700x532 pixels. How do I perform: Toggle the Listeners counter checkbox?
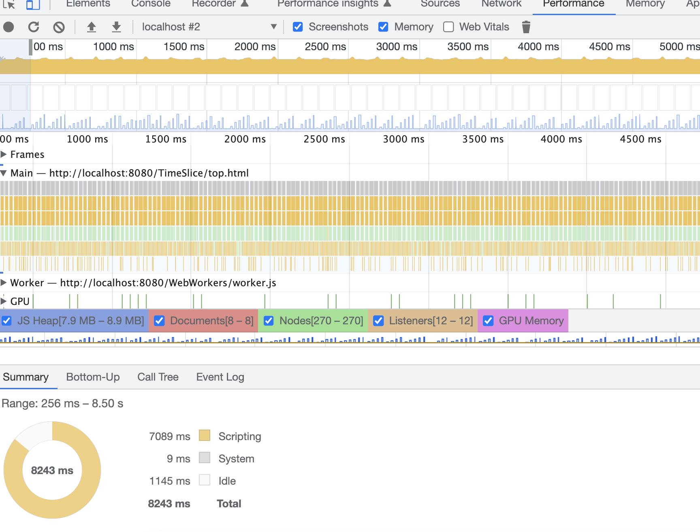pos(378,321)
